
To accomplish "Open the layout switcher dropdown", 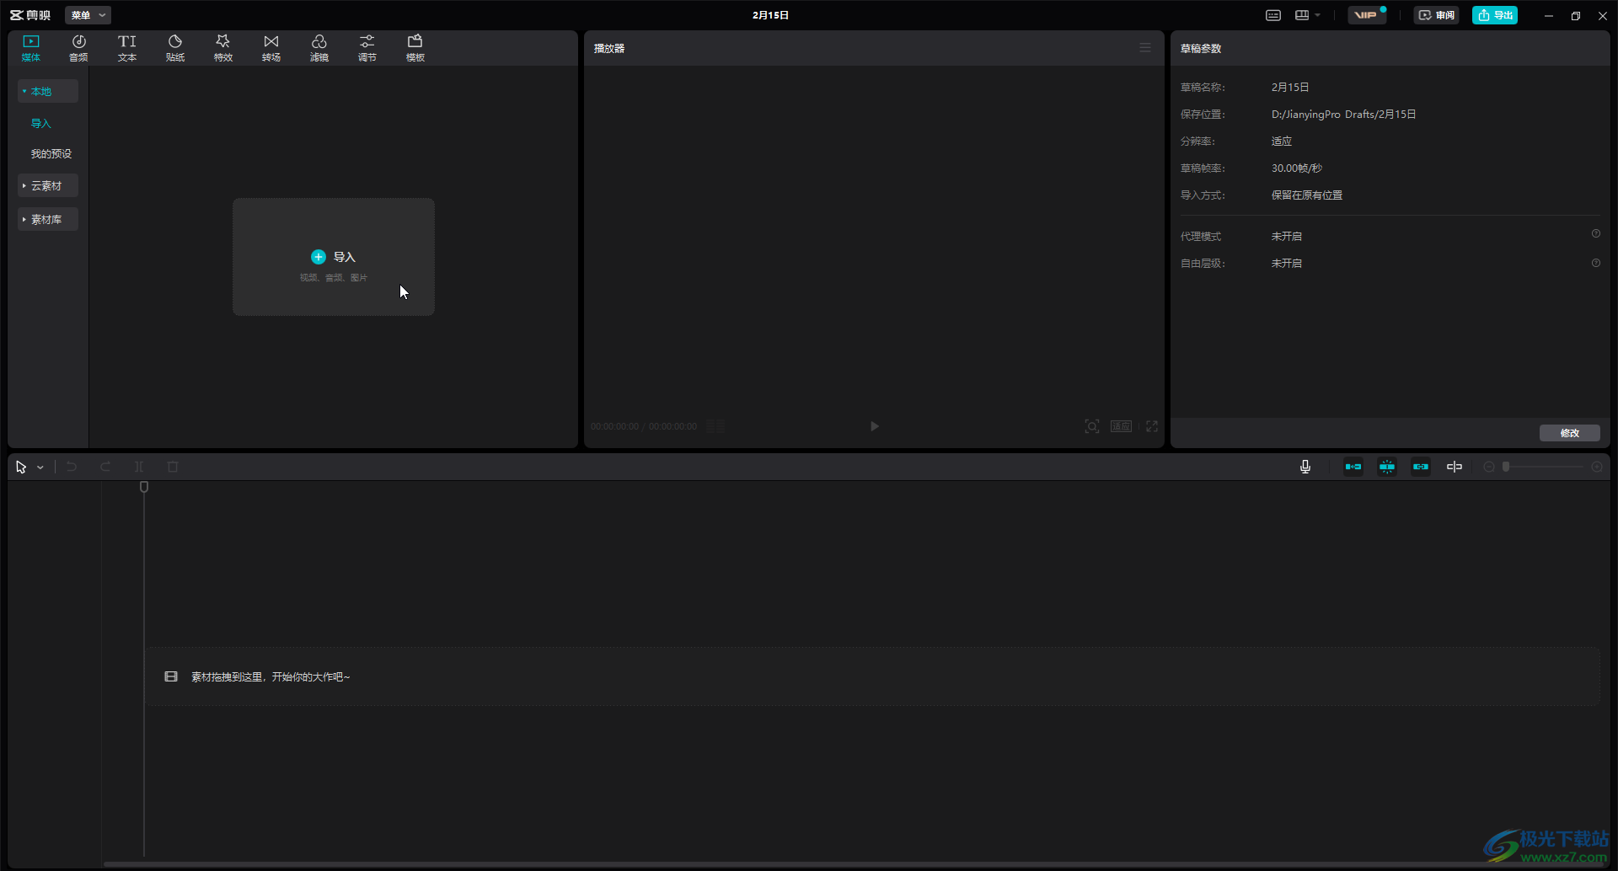I will 1308,15.
